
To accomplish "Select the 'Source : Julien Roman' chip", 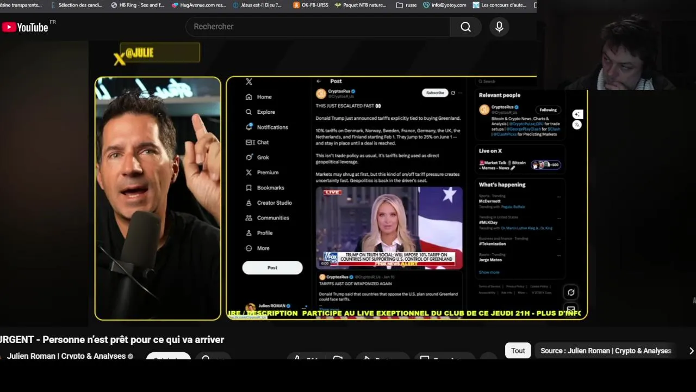I will 606,351.
